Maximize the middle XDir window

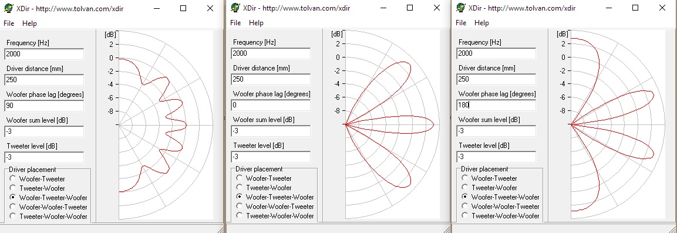click(410, 8)
